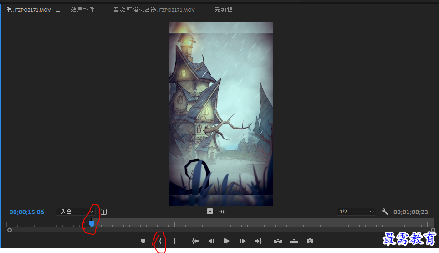Select the 源: FZPO2171.MOV tab
Viewport: 439px width, 253px height.
29,10
